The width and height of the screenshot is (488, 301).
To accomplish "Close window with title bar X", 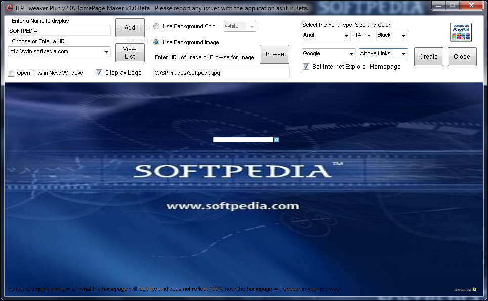I will [x=471, y=5].
